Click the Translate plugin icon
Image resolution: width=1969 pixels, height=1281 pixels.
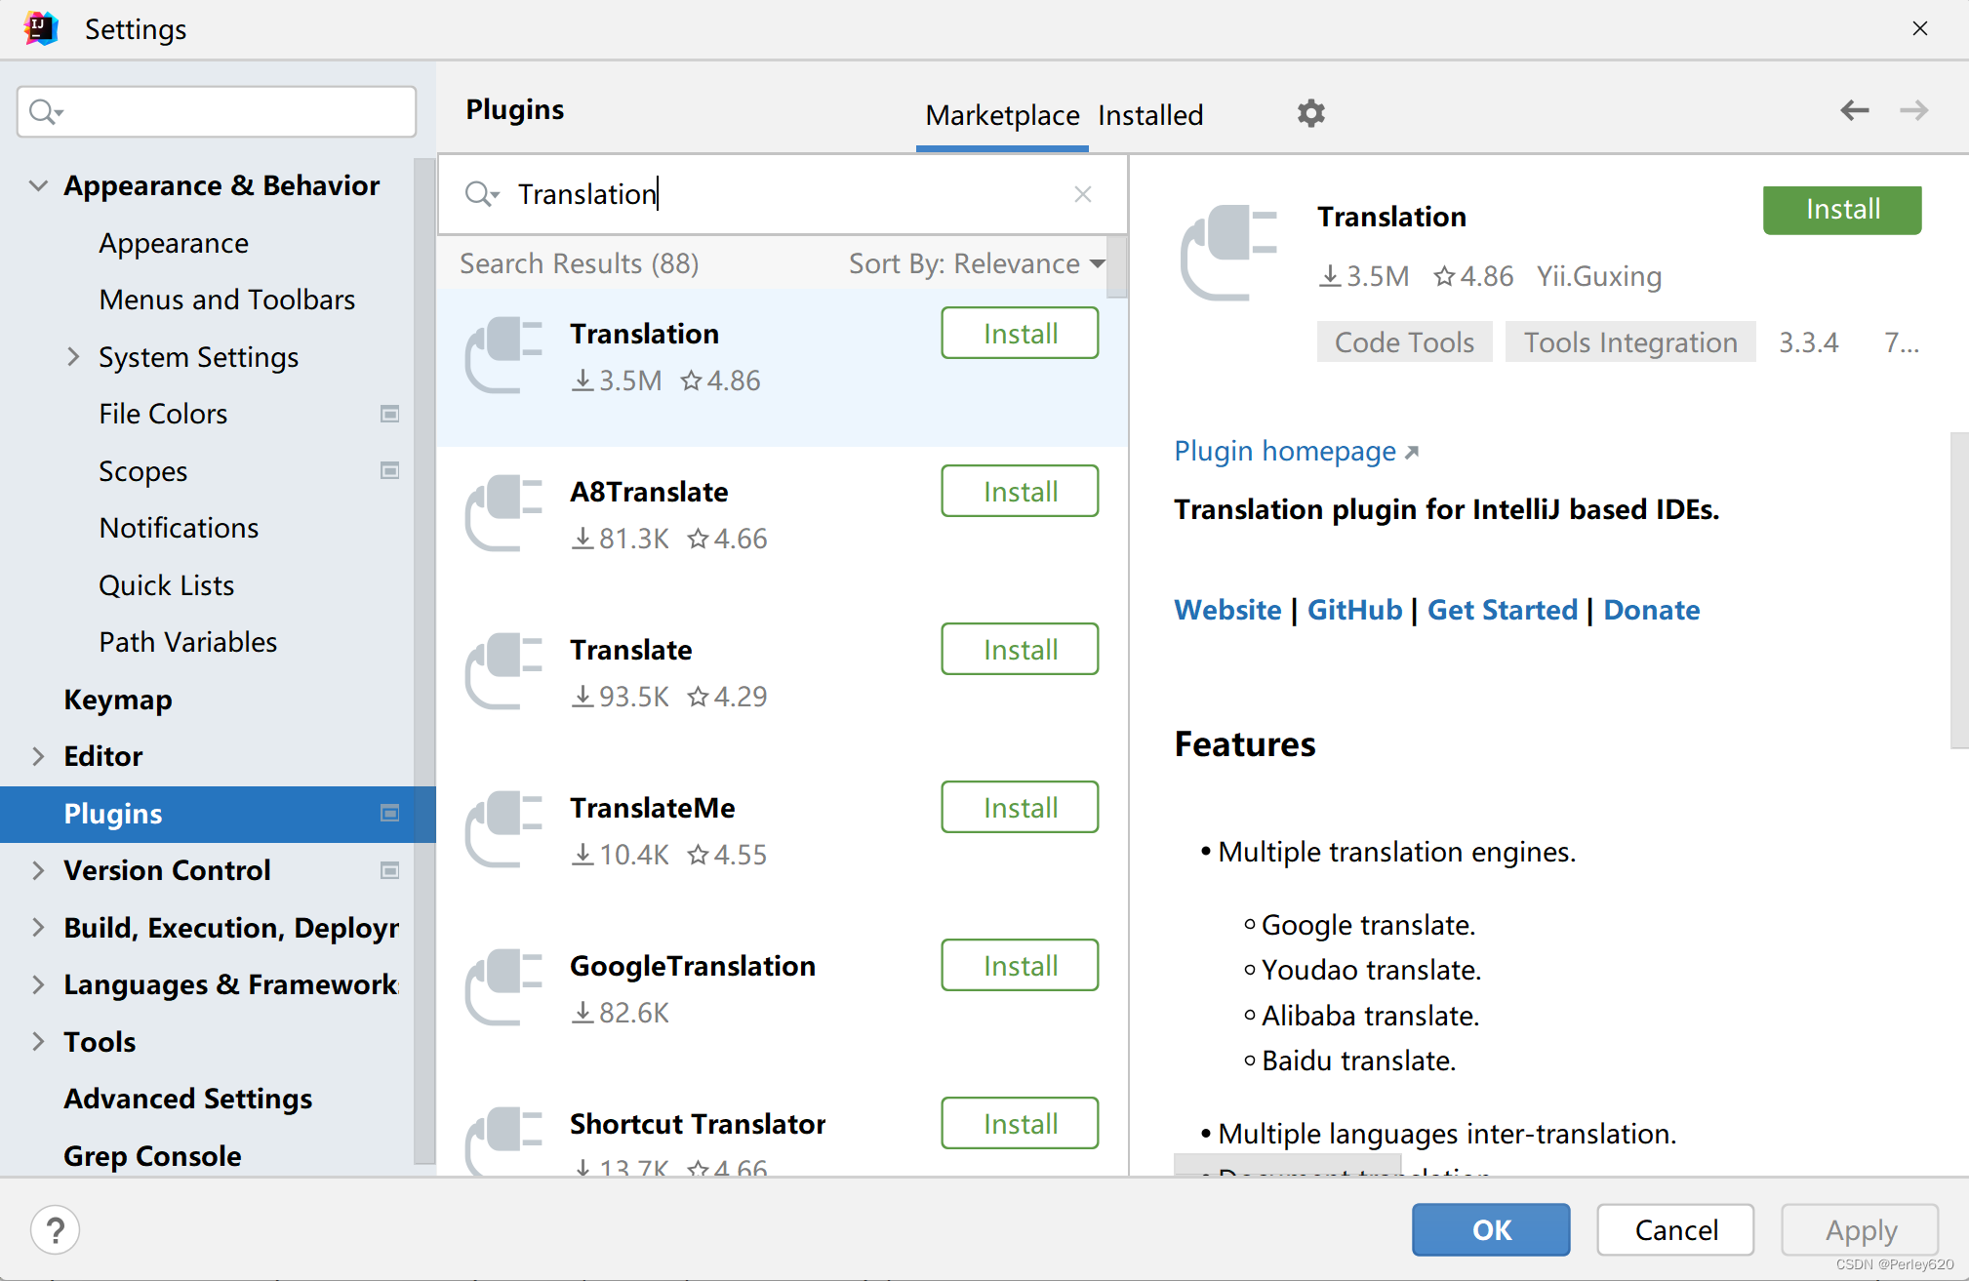pyautogui.click(x=503, y=671)
